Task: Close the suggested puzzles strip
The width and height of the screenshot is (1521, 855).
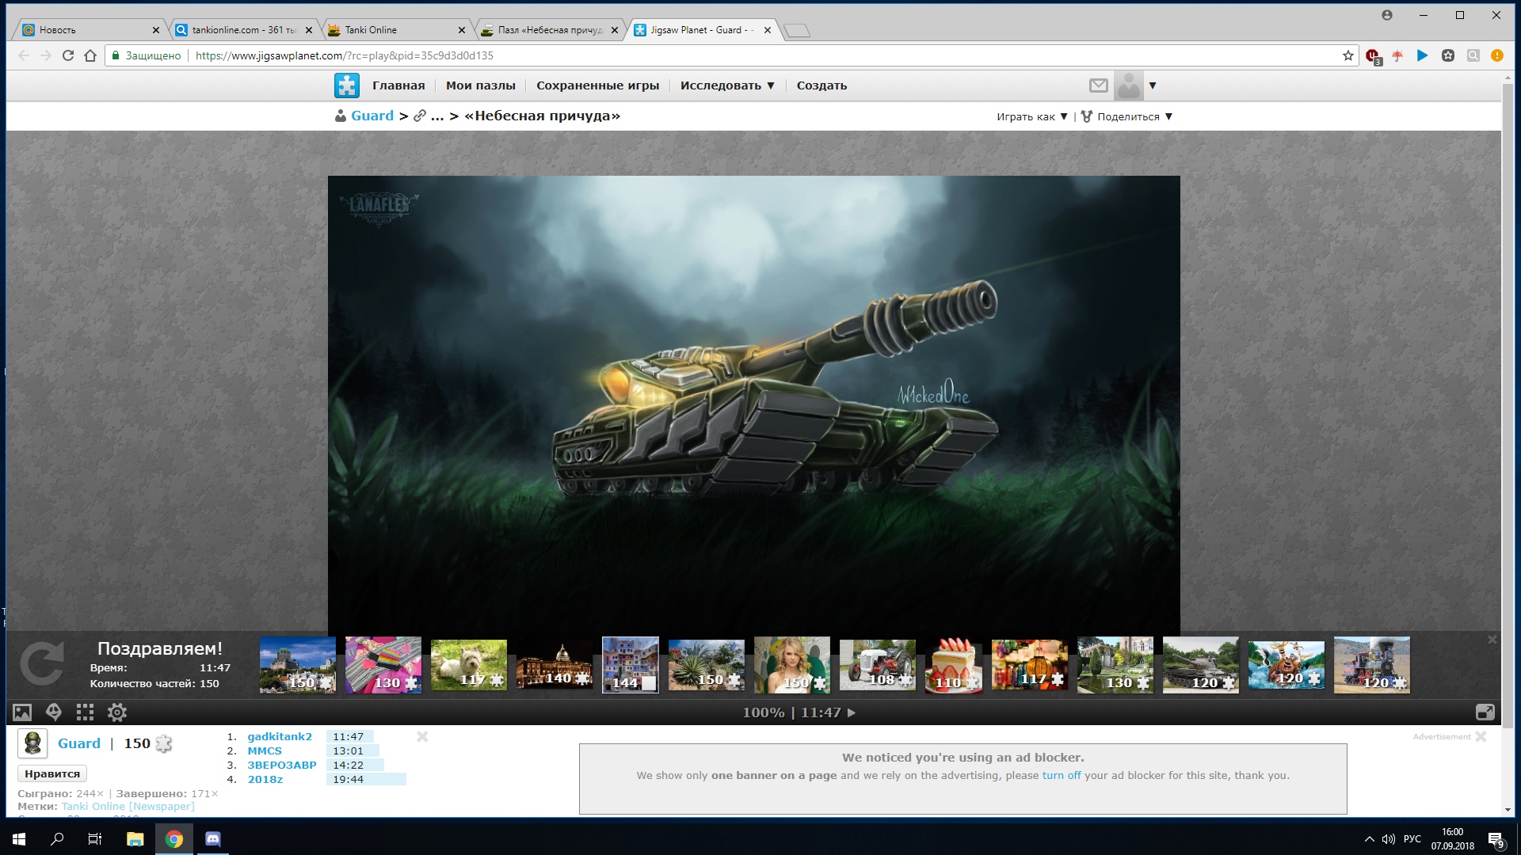Action: tap(1492, 640)
